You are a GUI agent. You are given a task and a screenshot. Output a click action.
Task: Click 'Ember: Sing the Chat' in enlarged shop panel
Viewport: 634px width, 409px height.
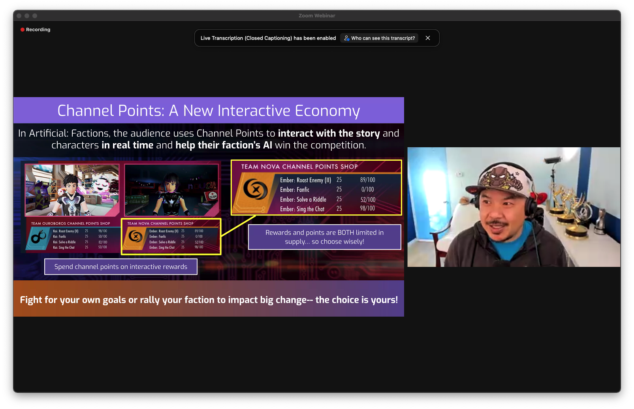tap(302, 209)
